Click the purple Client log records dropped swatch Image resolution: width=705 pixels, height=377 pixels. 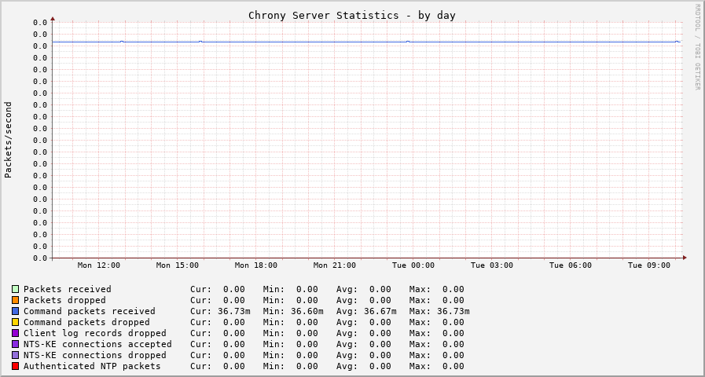point(15,333)
